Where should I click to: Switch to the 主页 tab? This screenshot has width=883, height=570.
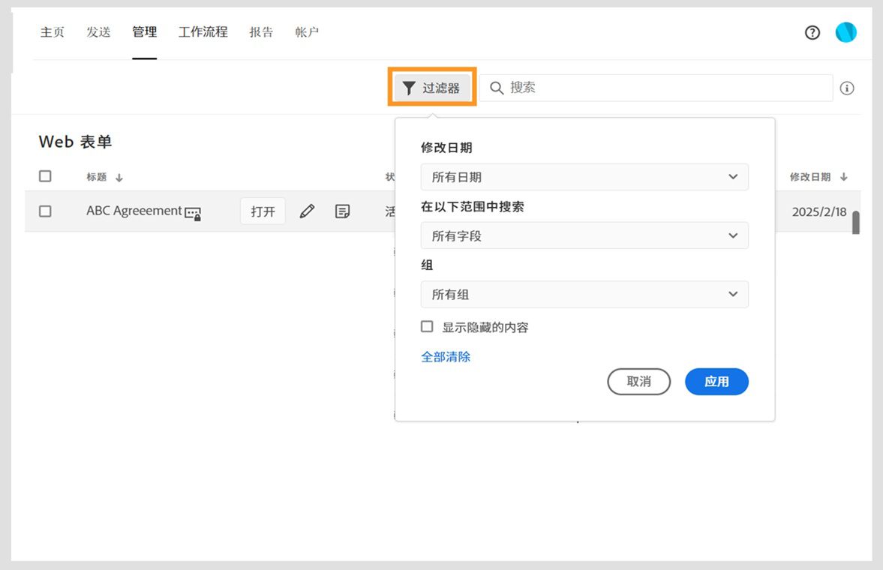click(x=53, y=32)
